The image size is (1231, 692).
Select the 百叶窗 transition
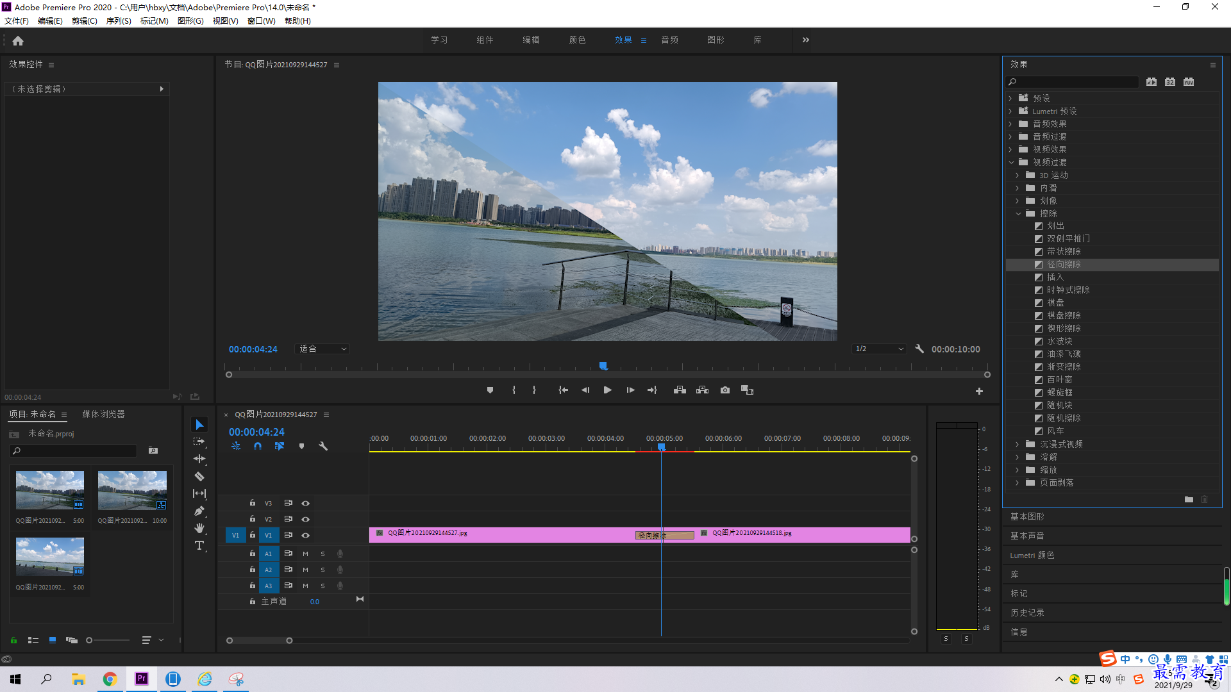pyautogui.click(x=1059, y=379)
